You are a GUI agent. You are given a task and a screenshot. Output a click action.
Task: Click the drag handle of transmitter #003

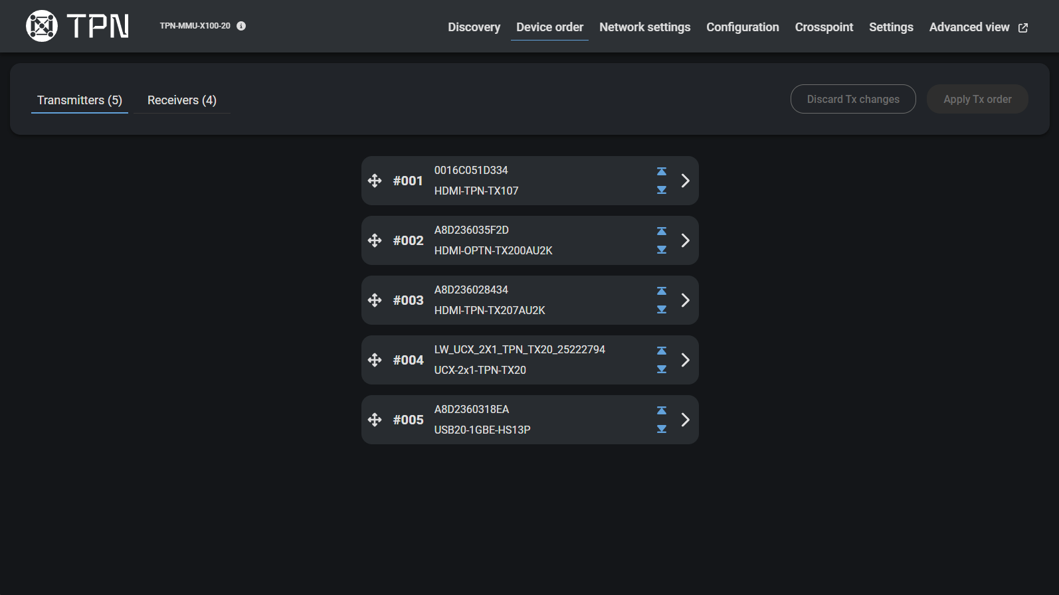375,300
